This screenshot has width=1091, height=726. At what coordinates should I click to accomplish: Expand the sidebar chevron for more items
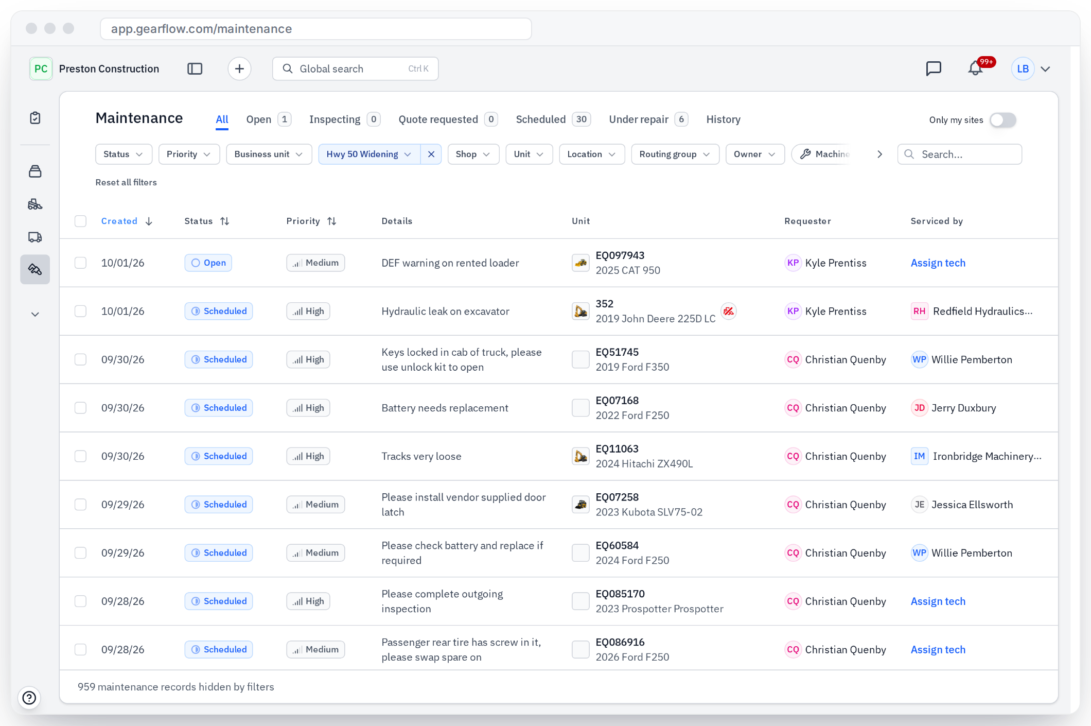click(35, 314)
